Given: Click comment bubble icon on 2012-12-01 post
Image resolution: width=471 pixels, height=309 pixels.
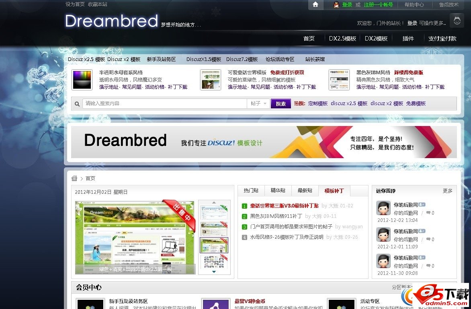Looking at the screenshot, I should pos(428,239).
